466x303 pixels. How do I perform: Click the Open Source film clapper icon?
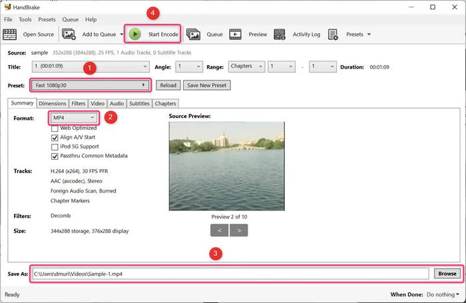10,34
